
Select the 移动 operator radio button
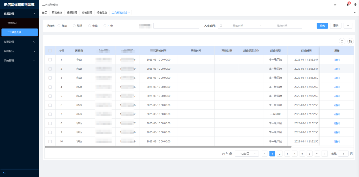59,26
